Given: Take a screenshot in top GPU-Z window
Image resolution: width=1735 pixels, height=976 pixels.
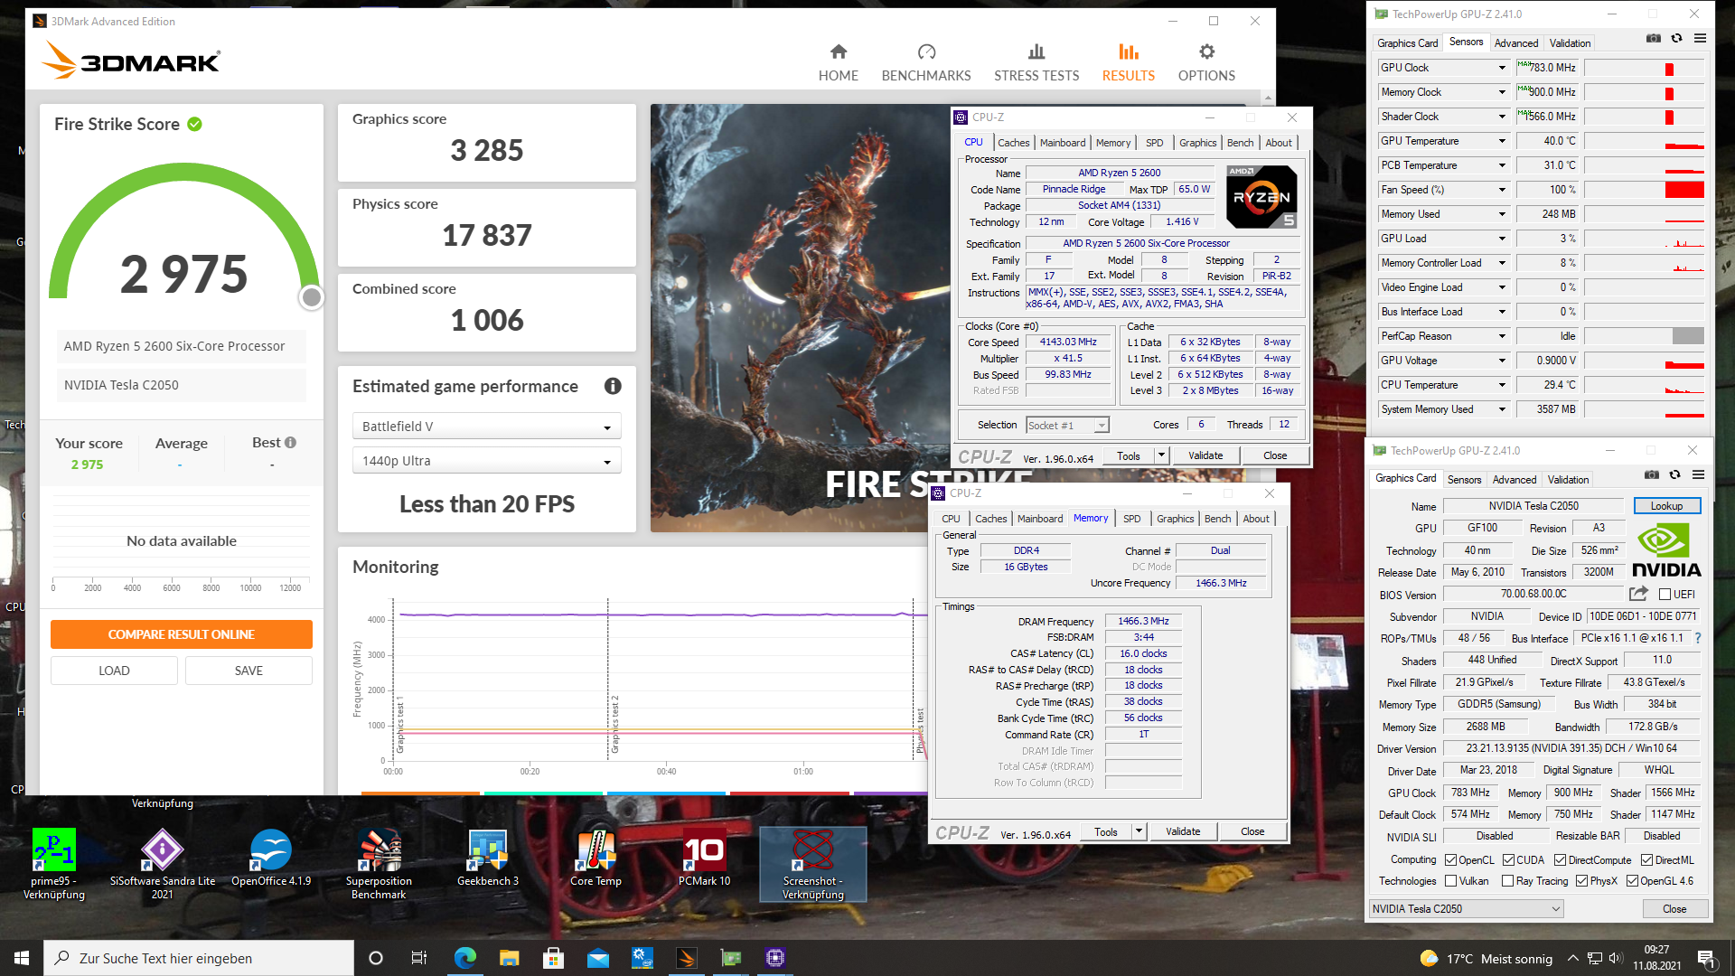Looking at the screenshot, I should pyautogui.click(x=1653, y=39).
